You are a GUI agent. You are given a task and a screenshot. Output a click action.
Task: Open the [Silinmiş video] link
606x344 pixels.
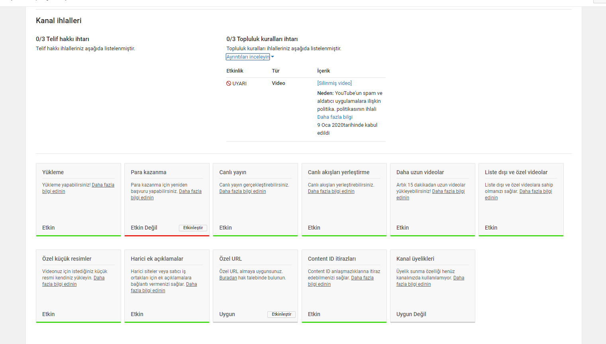tap(334, 83)
